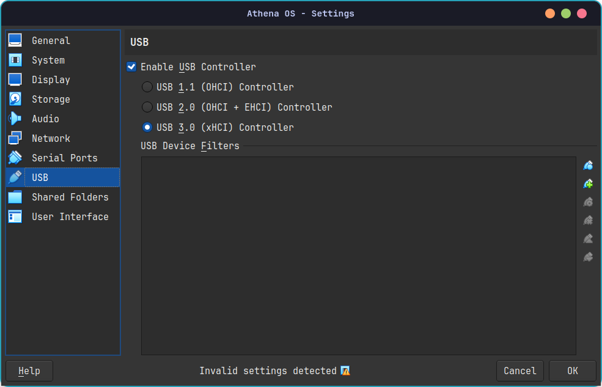The height and width of the screenshot is (387, 602).
Task: Click inside the empty USB Device Filters list
Action: 358,257
